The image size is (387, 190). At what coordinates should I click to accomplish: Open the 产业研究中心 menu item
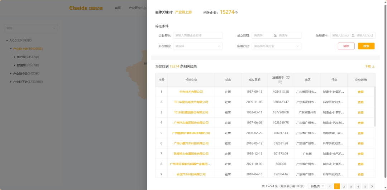[138, 8]
